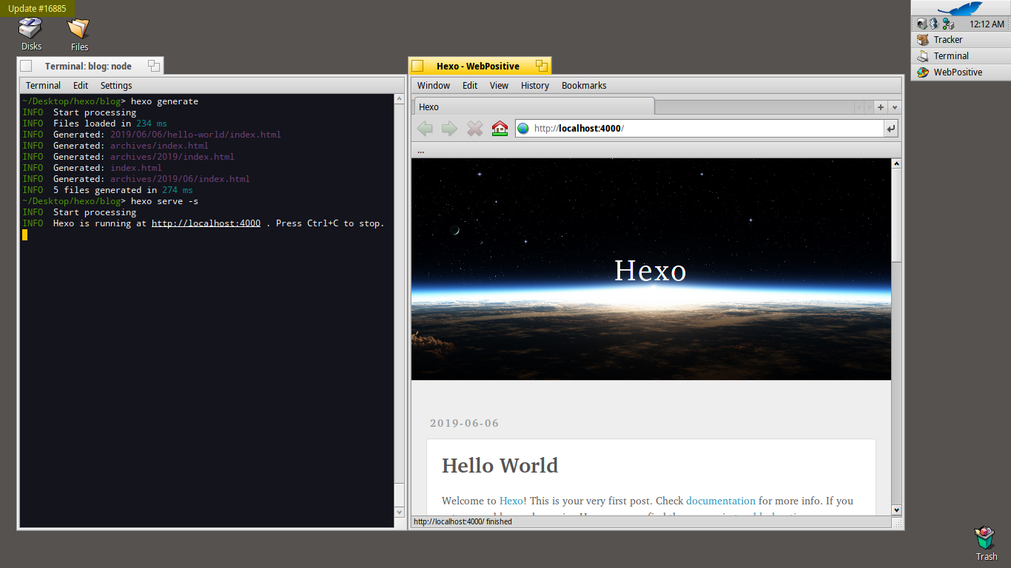Viewport: 1011px width, 568px height.
Task: Click the web page scrollbar up arrow
Action: [x=897, y=163]
